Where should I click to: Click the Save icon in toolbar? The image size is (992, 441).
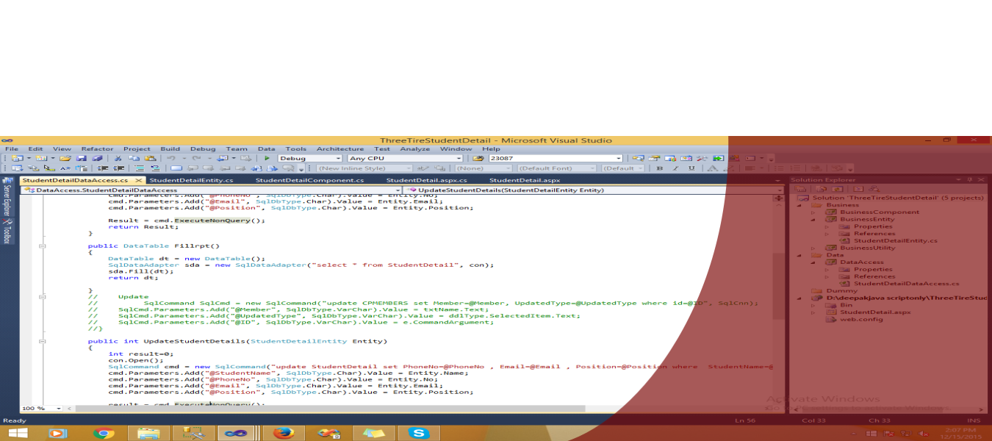(x=81, y=158)
